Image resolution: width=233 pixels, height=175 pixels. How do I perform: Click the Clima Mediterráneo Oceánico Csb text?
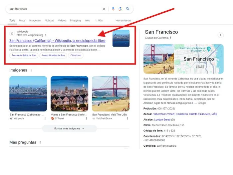pos(168,125)
